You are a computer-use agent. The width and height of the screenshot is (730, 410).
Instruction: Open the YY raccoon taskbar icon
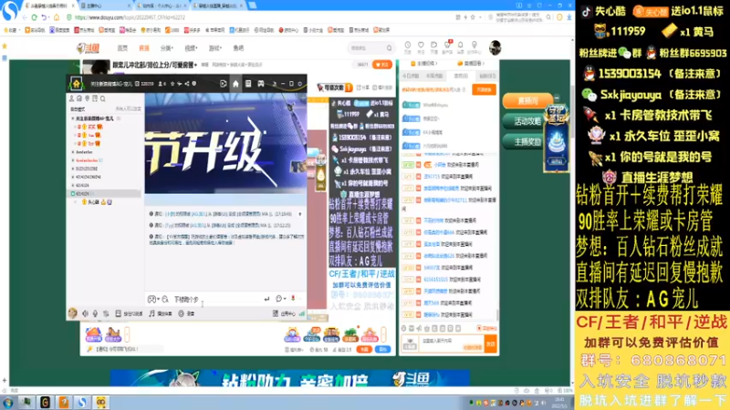[101, 402]
